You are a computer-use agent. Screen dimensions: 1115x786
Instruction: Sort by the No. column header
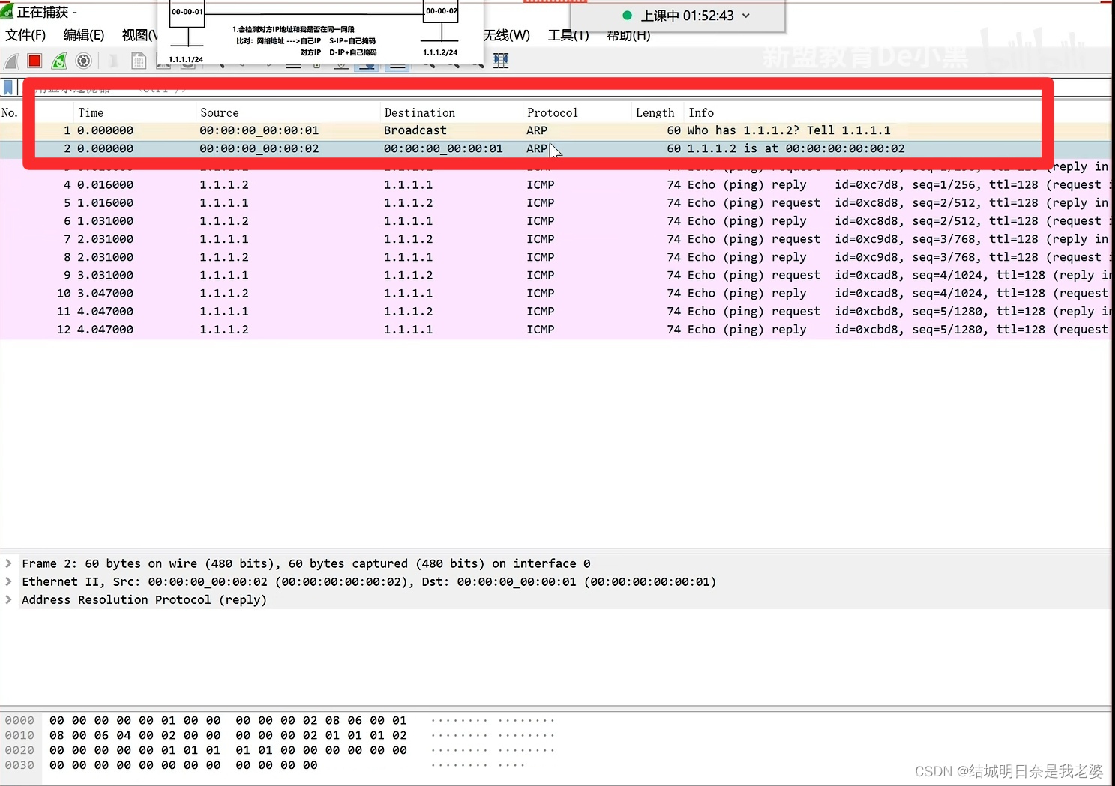pos(10,113)
